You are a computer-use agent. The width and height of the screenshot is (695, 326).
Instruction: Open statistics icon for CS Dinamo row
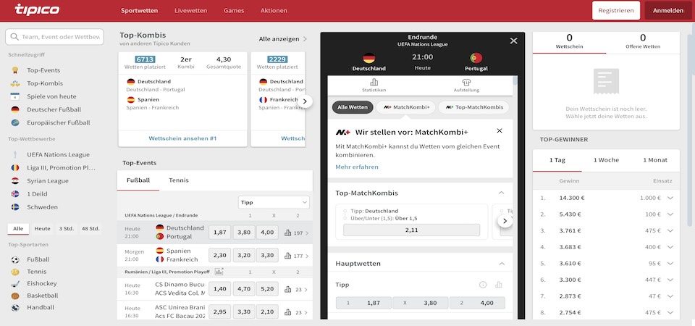pyautogui.click(x=287, y=289)
